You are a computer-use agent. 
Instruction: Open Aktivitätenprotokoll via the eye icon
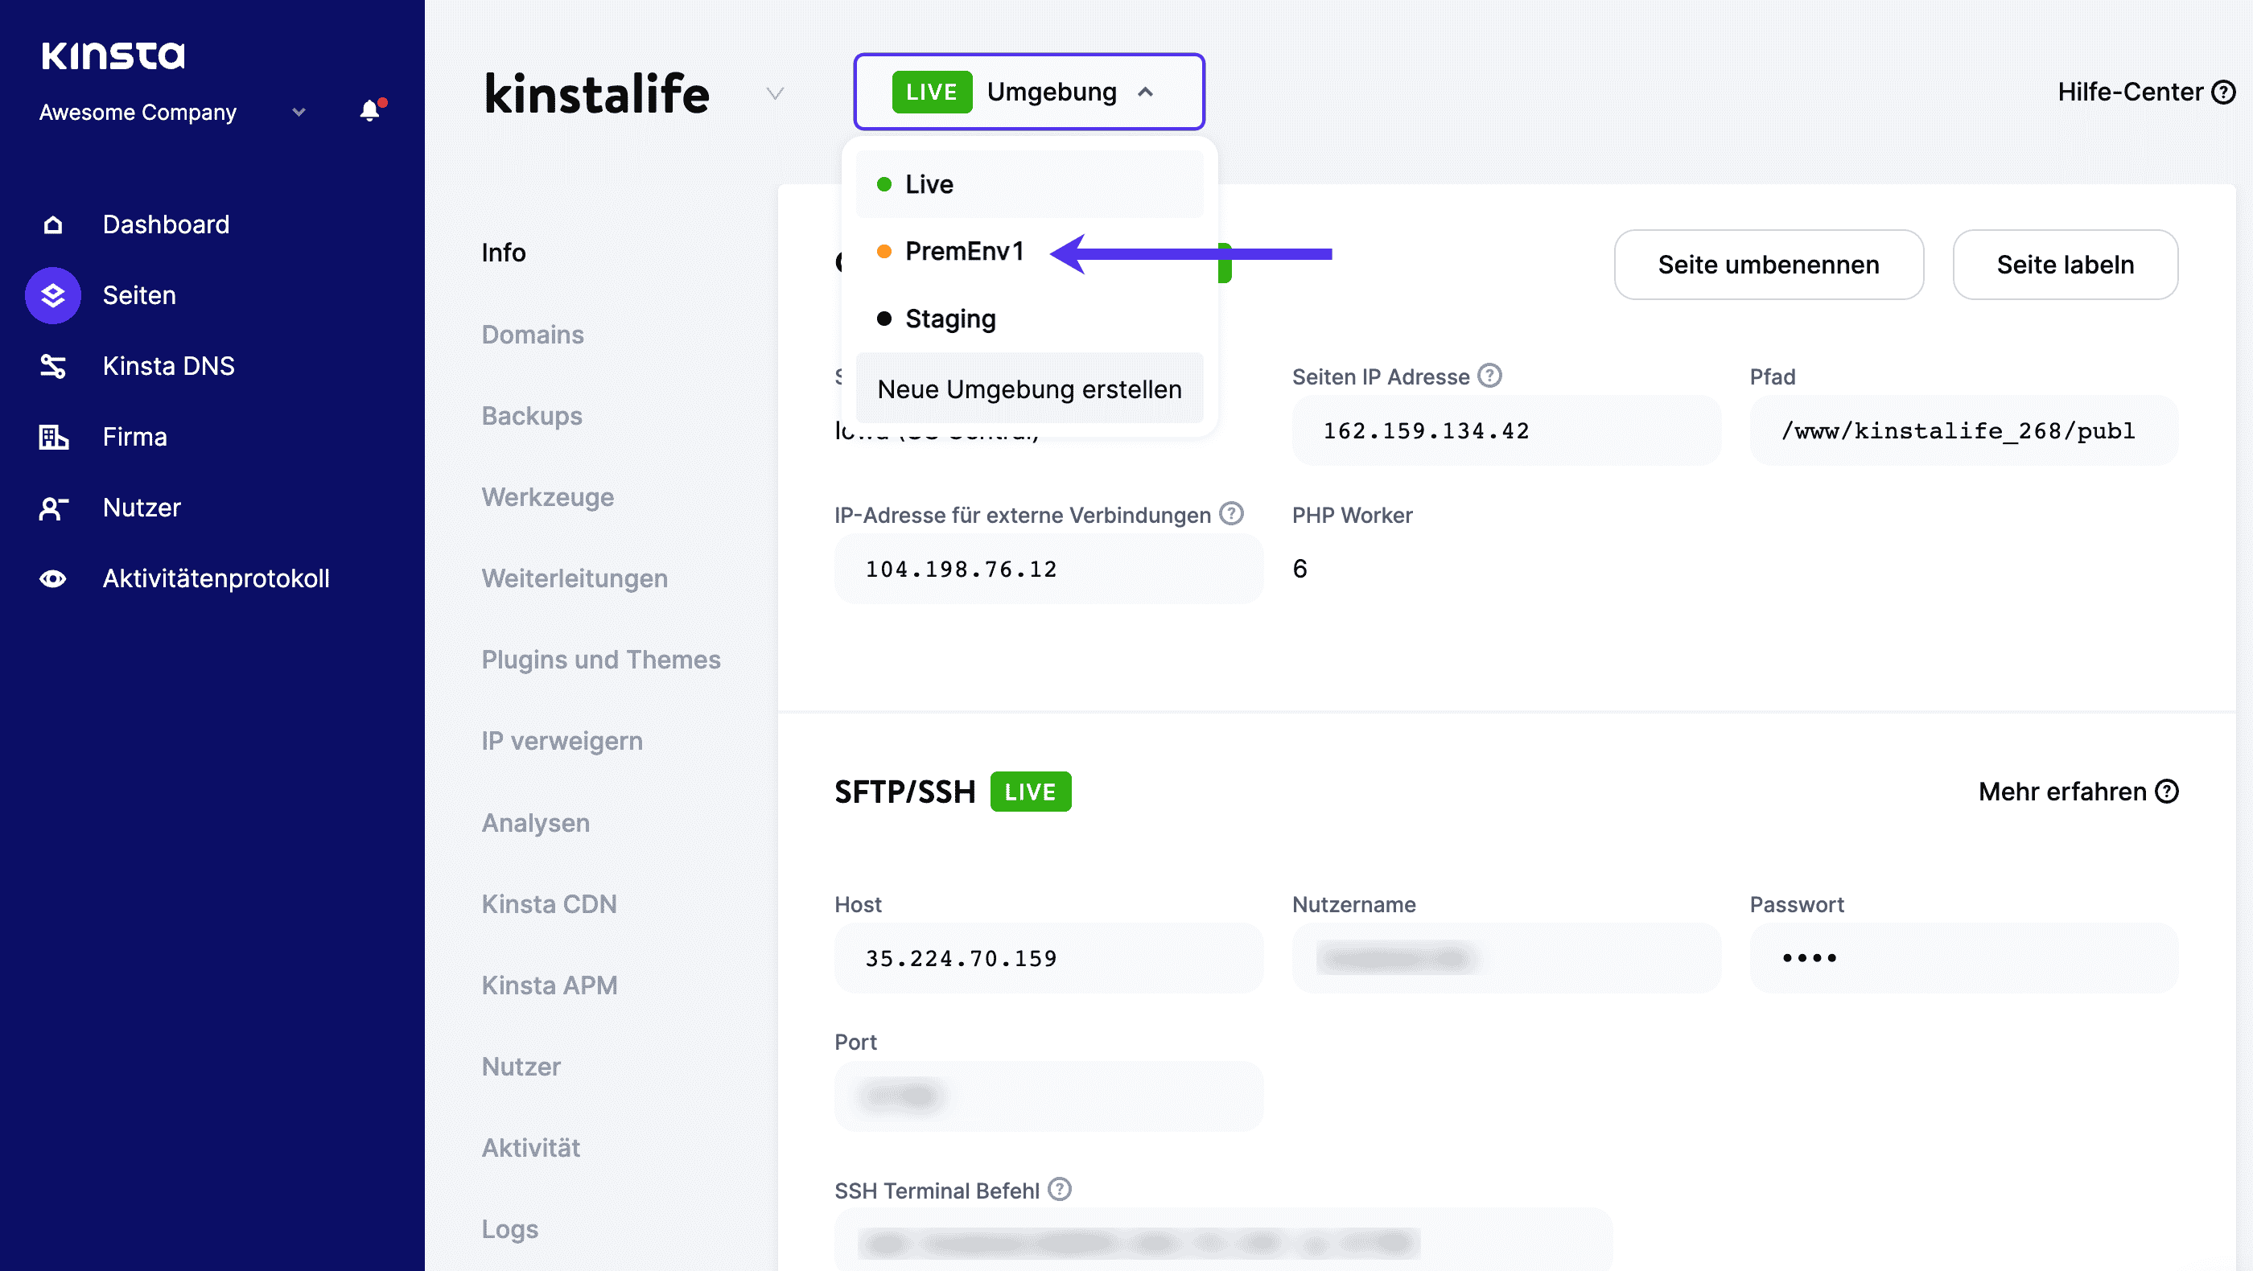[x=52, y=578]
